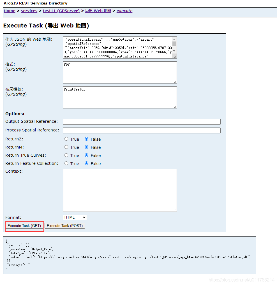Set ReturnZ to True
The image size is (277, 285).
[x=66, y=139]
